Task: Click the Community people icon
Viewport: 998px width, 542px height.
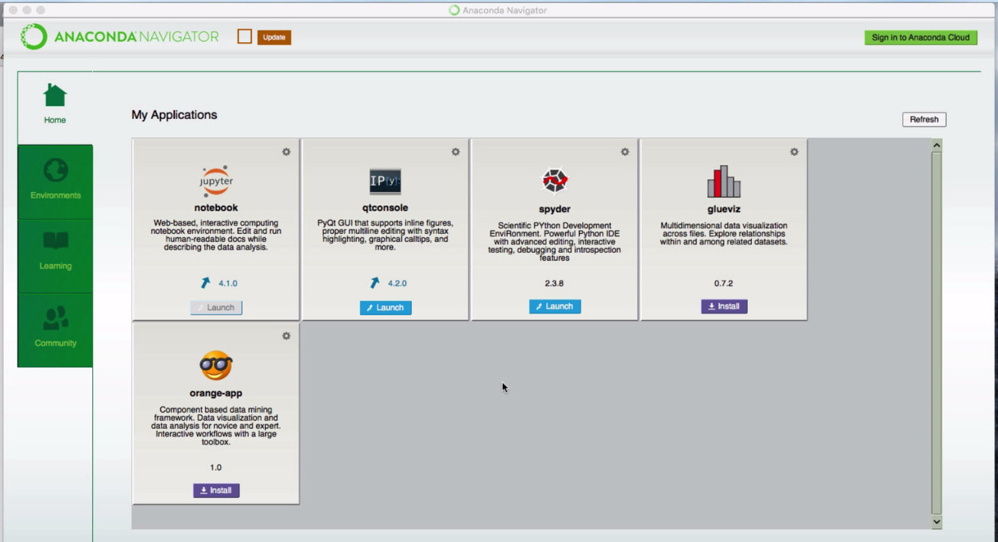Action: tap(56, 318)
